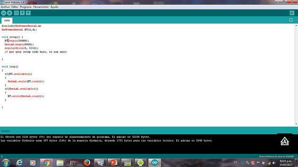Image resolution: width=298 pixels, height=167 pixels.
Task: Switch to PowerPoint in the taskbar
Action: pyautogui.click(x=114, y=163)
